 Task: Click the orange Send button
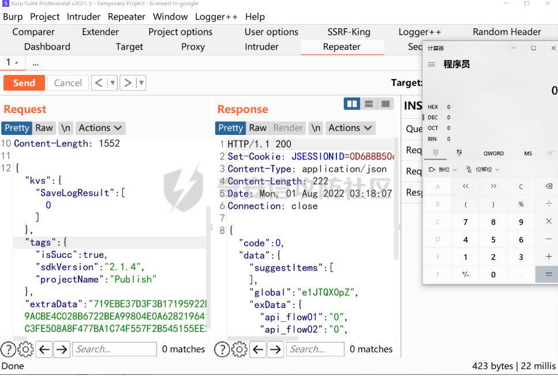[x=24, y=83]
